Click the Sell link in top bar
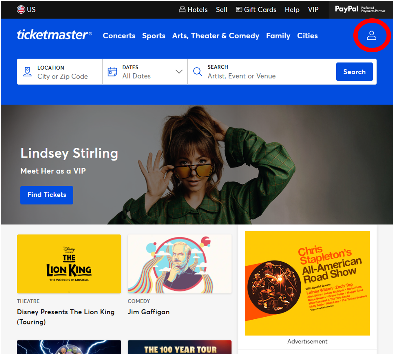The image size is (394, 355). 222,10
